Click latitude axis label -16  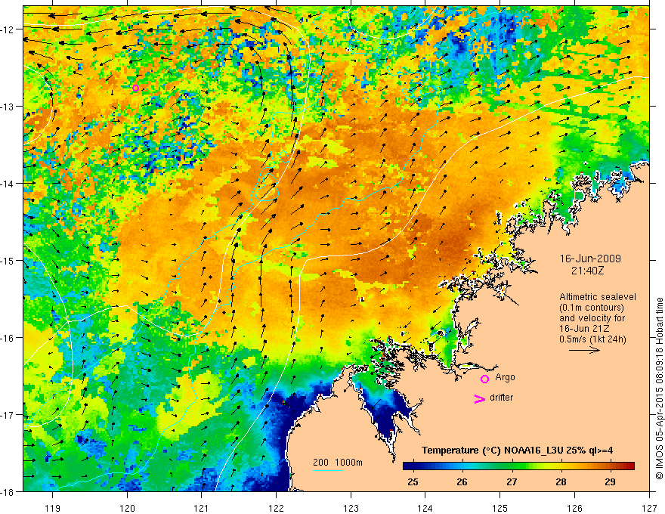coord(9,338)
